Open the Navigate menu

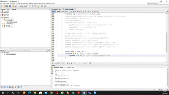[x=12, y=4]
